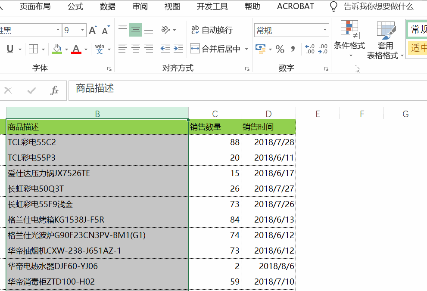Open the 公式 ribbon tab
The height and width of the screenshot is (291, 427).
(75, 6)
